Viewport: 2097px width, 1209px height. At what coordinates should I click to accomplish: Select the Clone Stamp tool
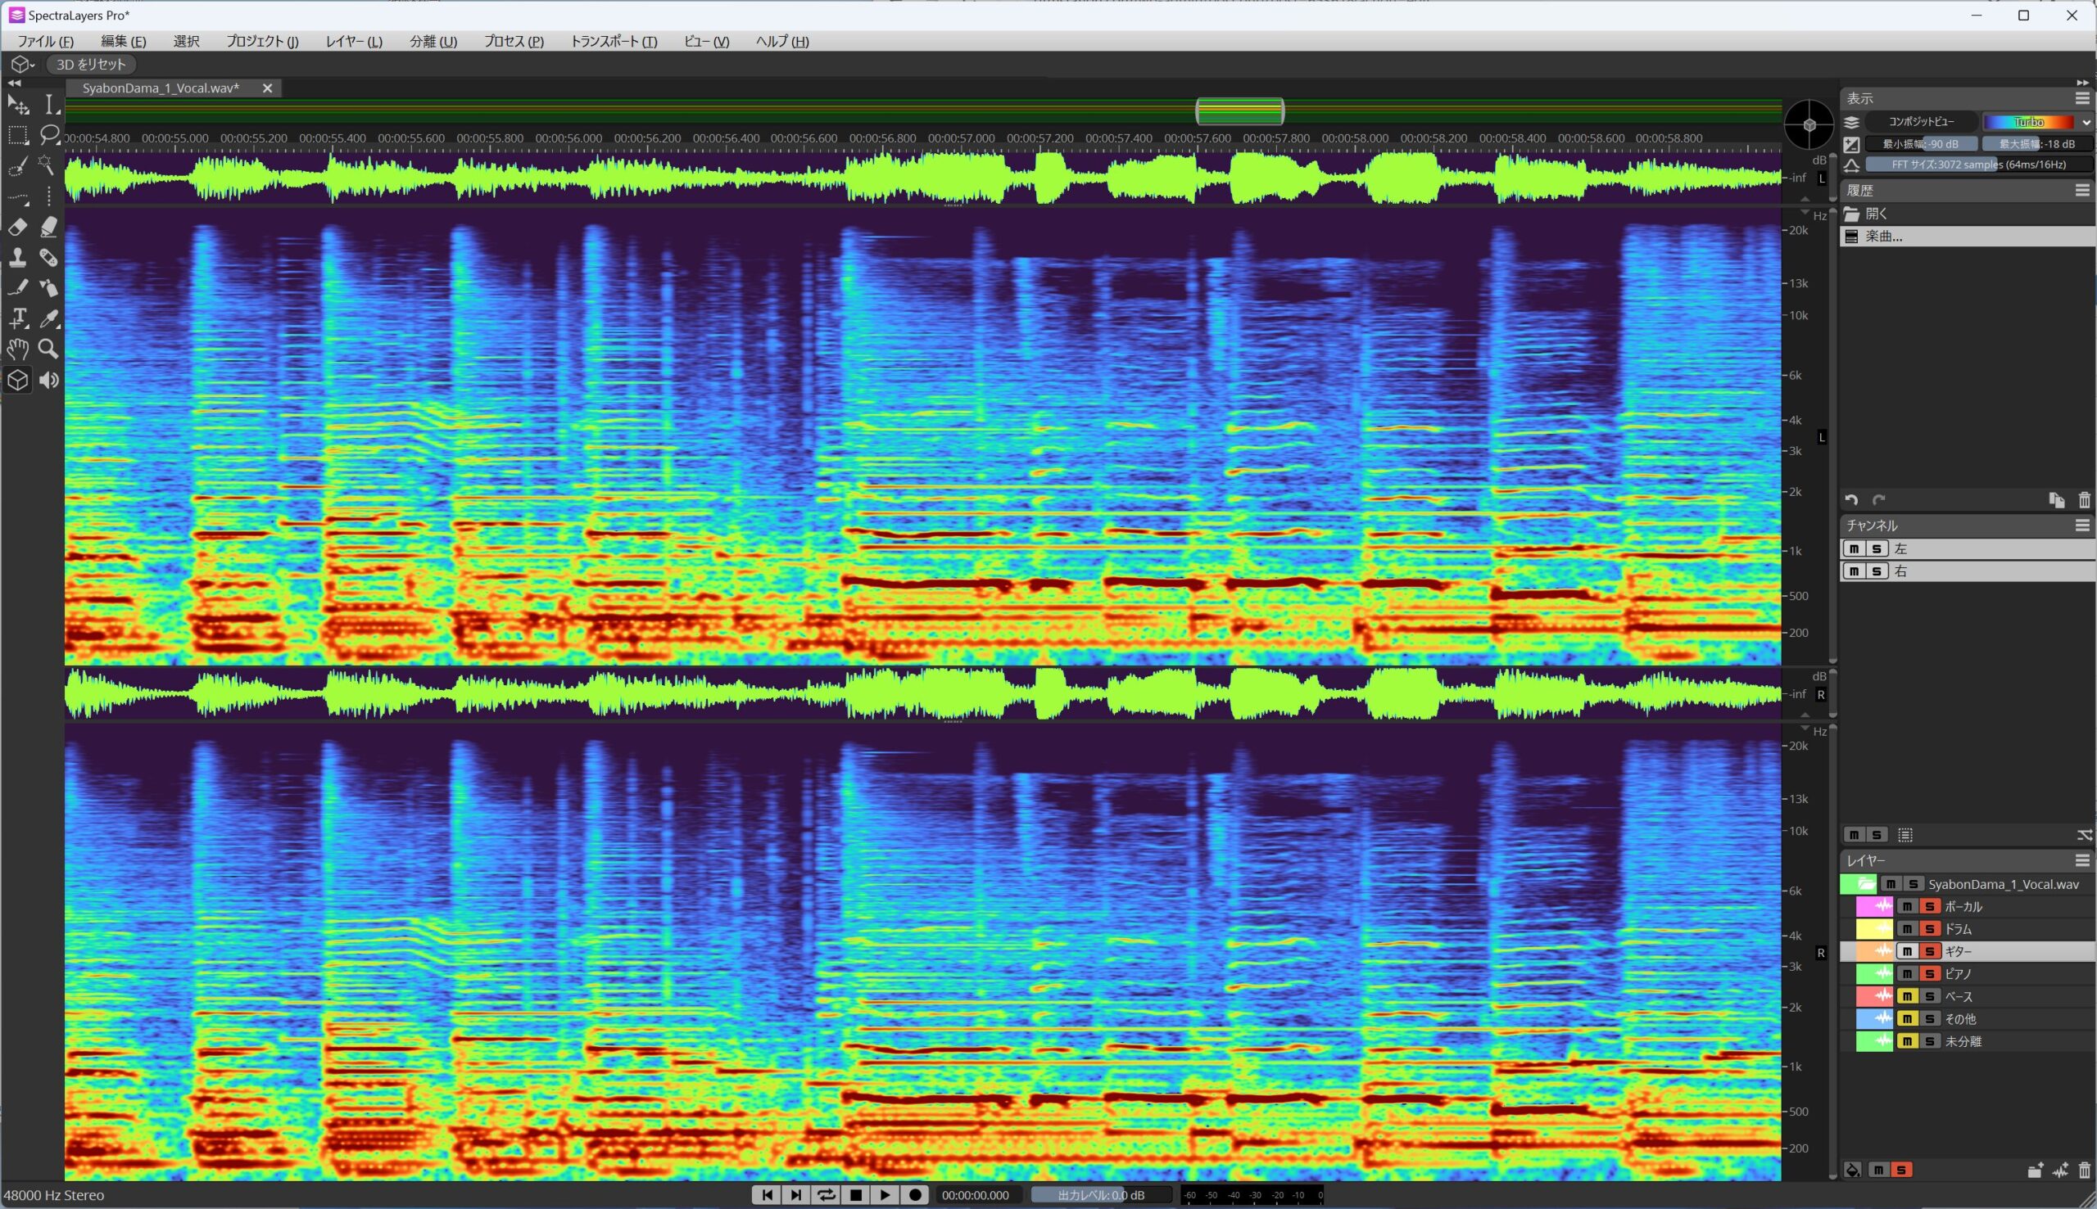click(x=17, y=257)
